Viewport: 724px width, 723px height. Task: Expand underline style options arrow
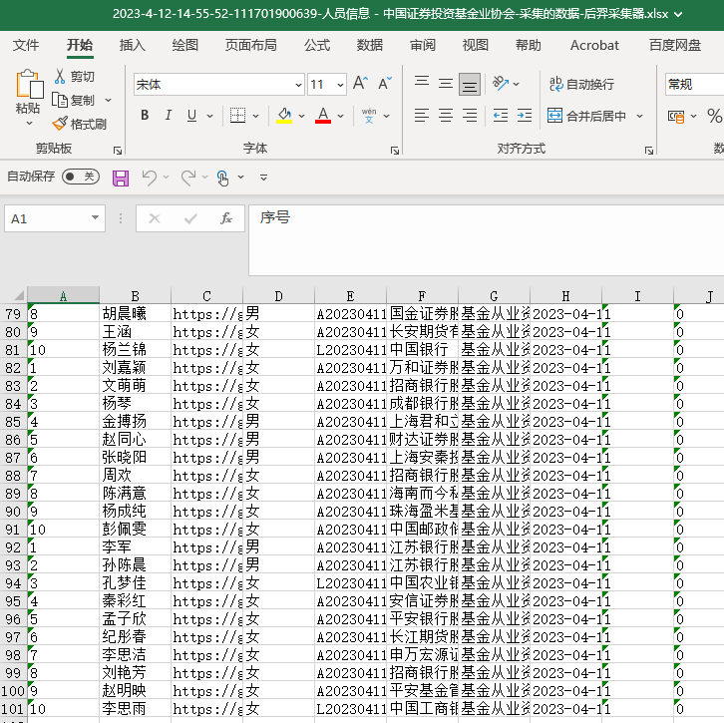click(209, 116)
